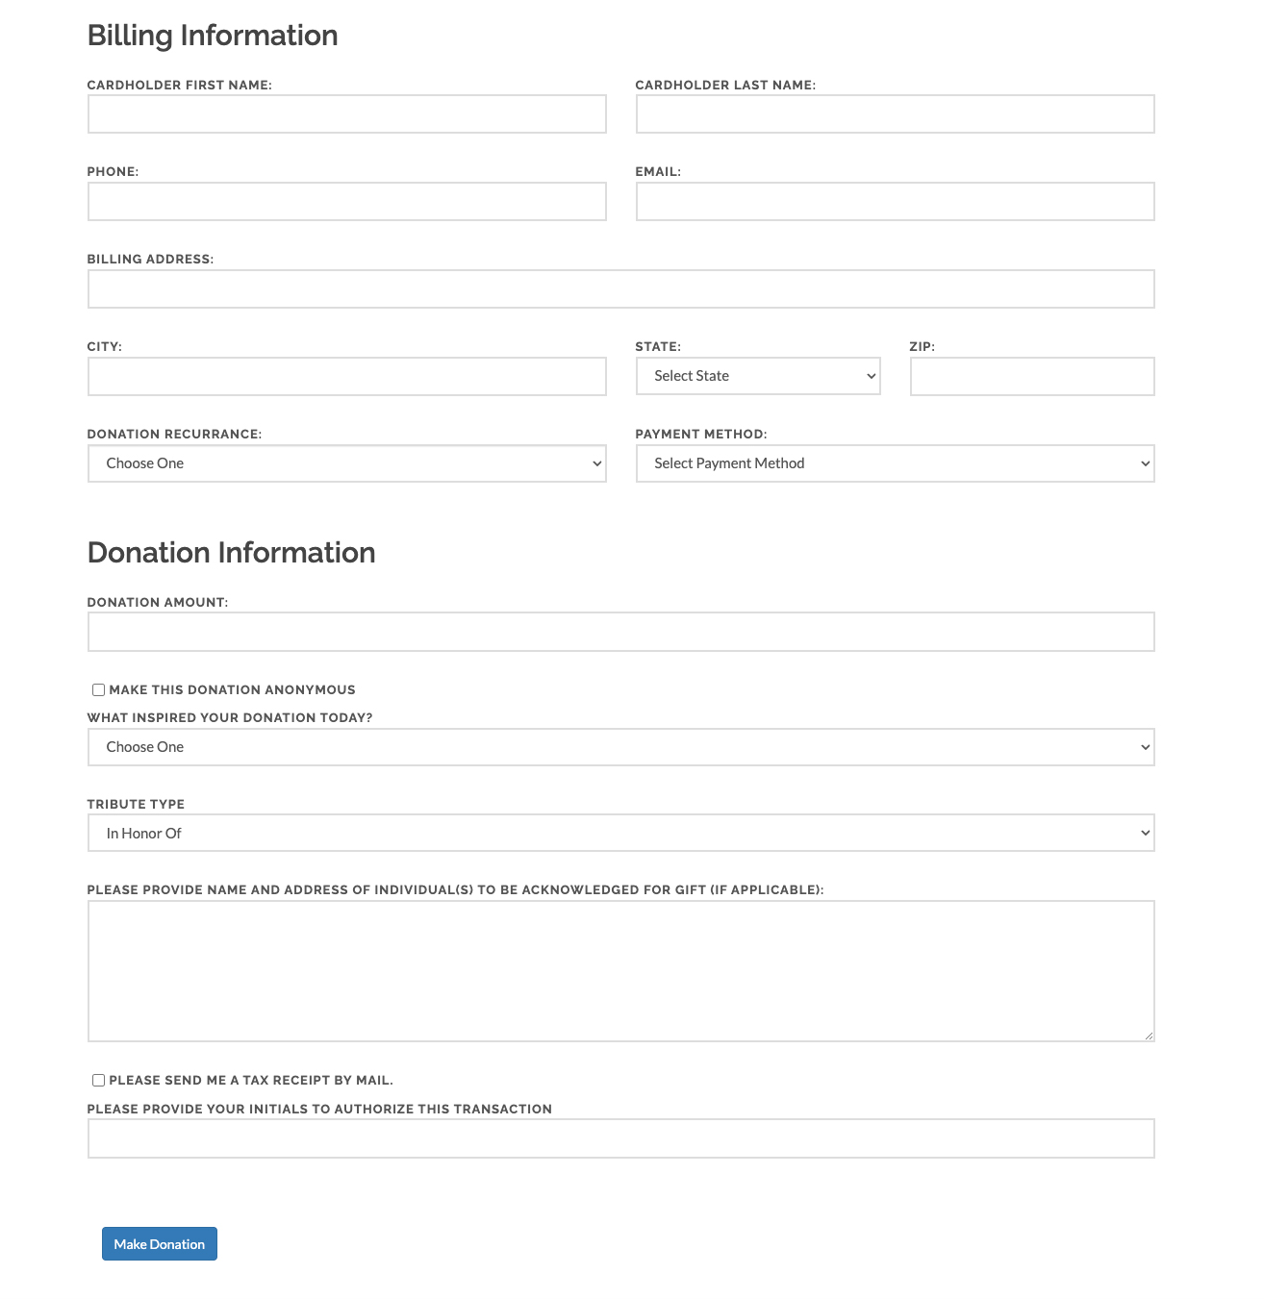Click the State dropdown chevron arrow
1264x1299 pixels.
tap(871, 376)
